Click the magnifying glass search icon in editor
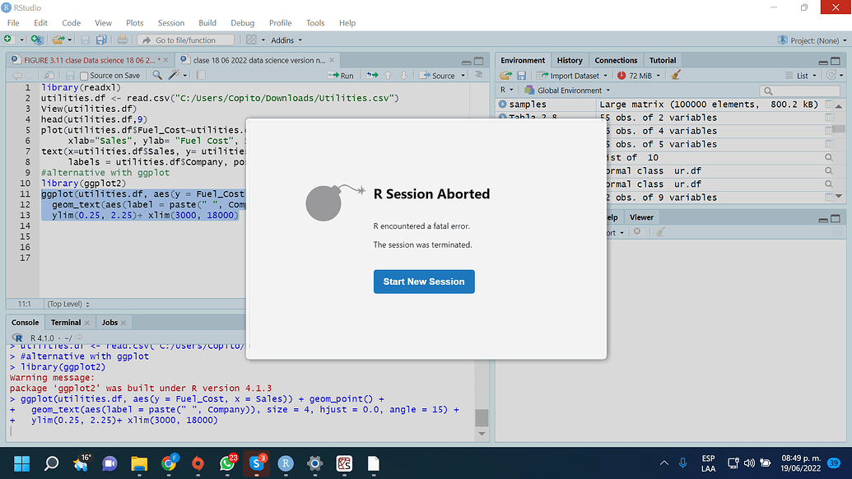The height and width of the screenshot is (479, 852). [x=158, y=75]
